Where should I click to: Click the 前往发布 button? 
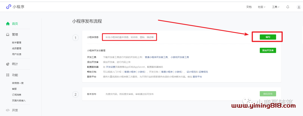click(268, 94)
